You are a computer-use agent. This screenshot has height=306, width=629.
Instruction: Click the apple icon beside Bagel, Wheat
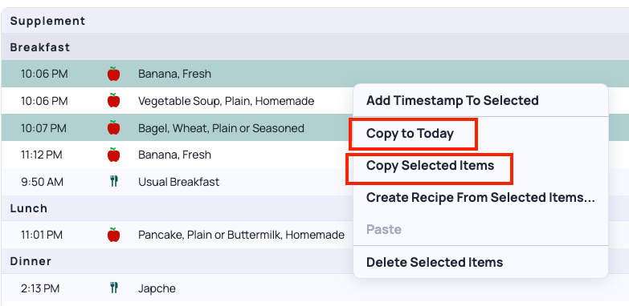click(113, 127)
